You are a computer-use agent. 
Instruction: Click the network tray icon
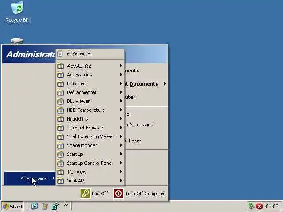[251, 206]
